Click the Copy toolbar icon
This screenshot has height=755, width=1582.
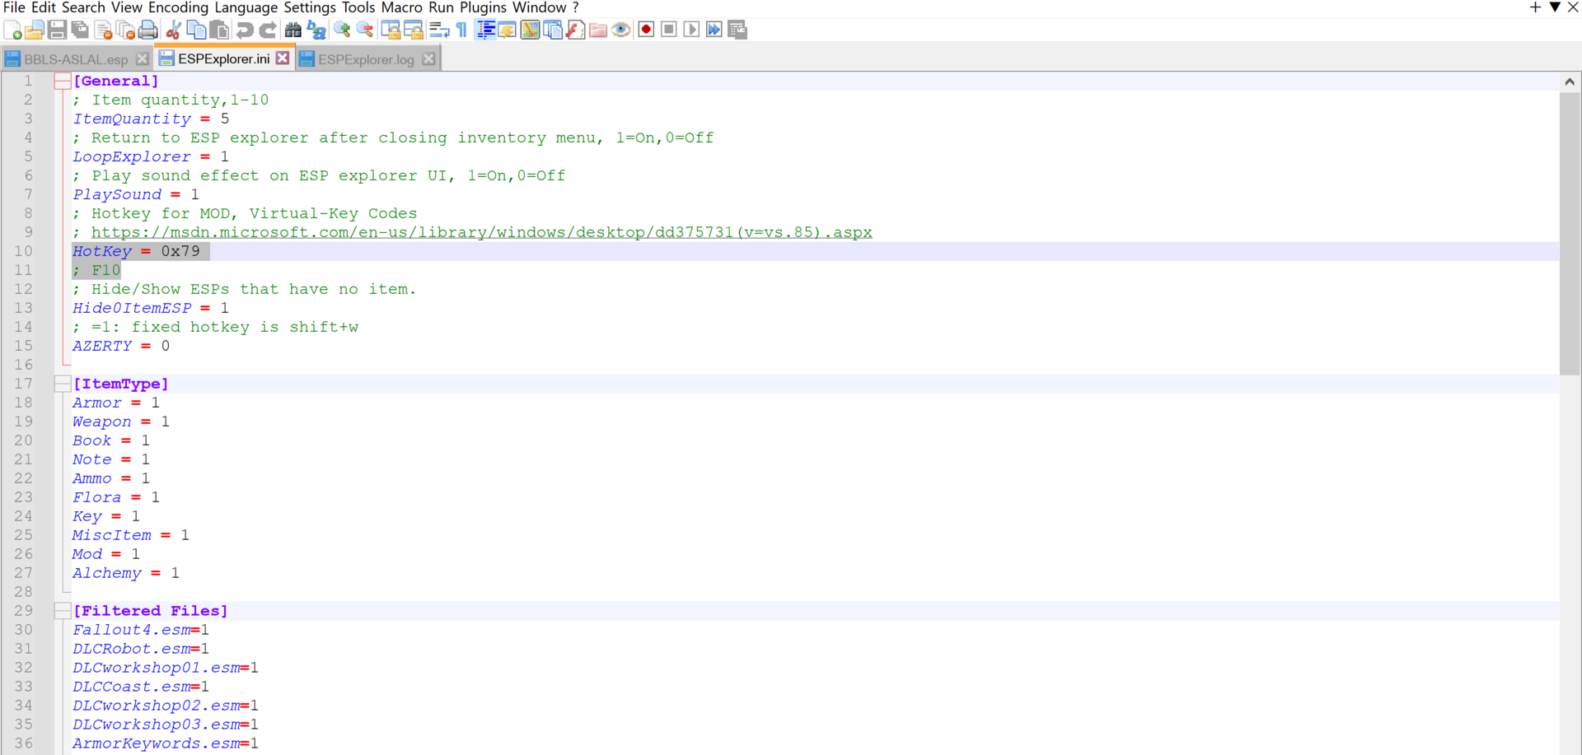(196, 30)
